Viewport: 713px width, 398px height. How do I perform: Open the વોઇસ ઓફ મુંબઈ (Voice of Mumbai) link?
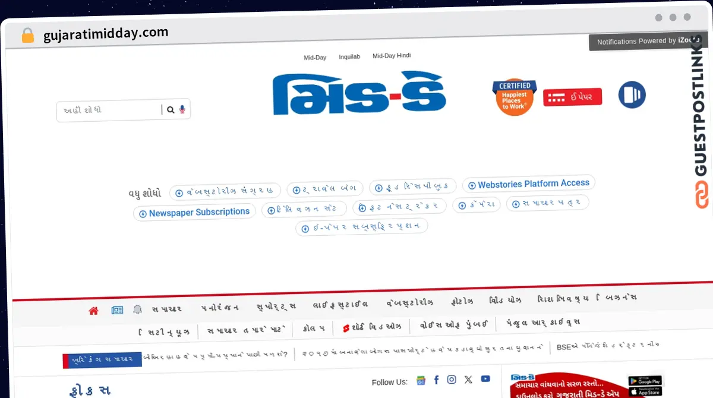point(454,325)
